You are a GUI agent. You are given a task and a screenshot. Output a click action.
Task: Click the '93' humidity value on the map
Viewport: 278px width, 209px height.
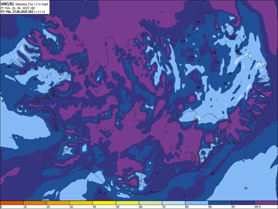coord(36,79)
